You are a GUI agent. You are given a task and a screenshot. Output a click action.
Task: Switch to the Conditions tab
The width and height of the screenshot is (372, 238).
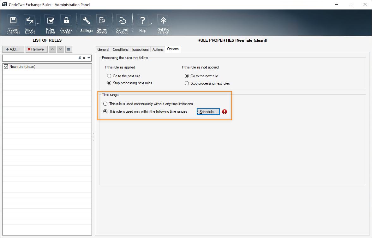pyautogui.click(x=121, y=49)
